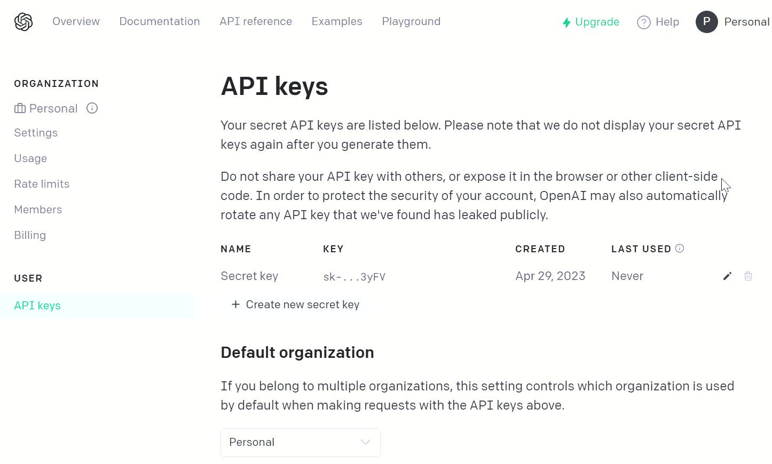Screen dimensions: 772x464
Task: Click the plus icon for new key
Action: (235, 305)
